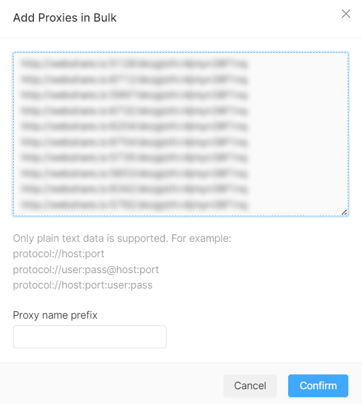Click the protocol://user:pass@host:port example
This screenshot has width=362, height=404.
(86, 270)
